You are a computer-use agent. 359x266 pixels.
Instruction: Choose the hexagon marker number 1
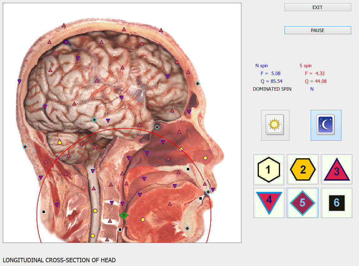269,169
